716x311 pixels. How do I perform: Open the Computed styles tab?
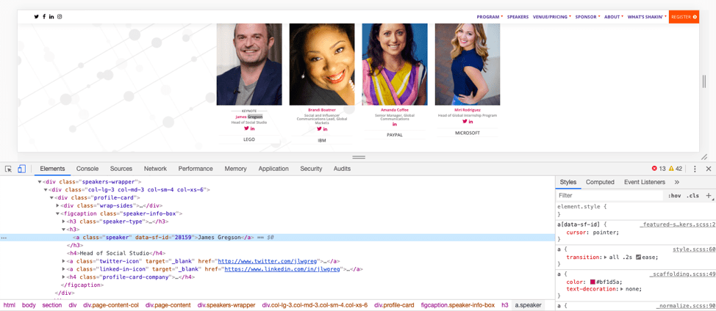pos(600,182)
